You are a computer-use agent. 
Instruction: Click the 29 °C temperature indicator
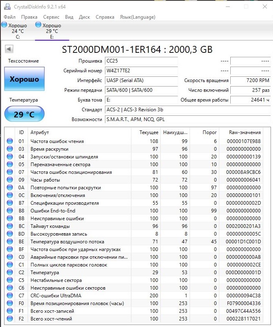point(24,114)
